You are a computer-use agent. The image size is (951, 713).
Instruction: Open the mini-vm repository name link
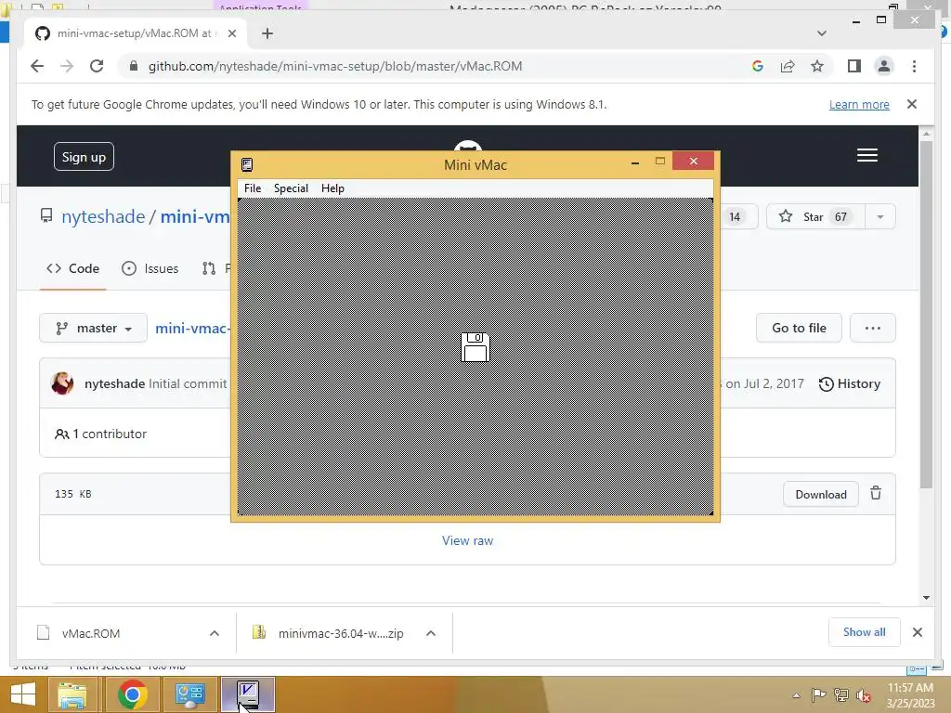[x=195, y=216]
